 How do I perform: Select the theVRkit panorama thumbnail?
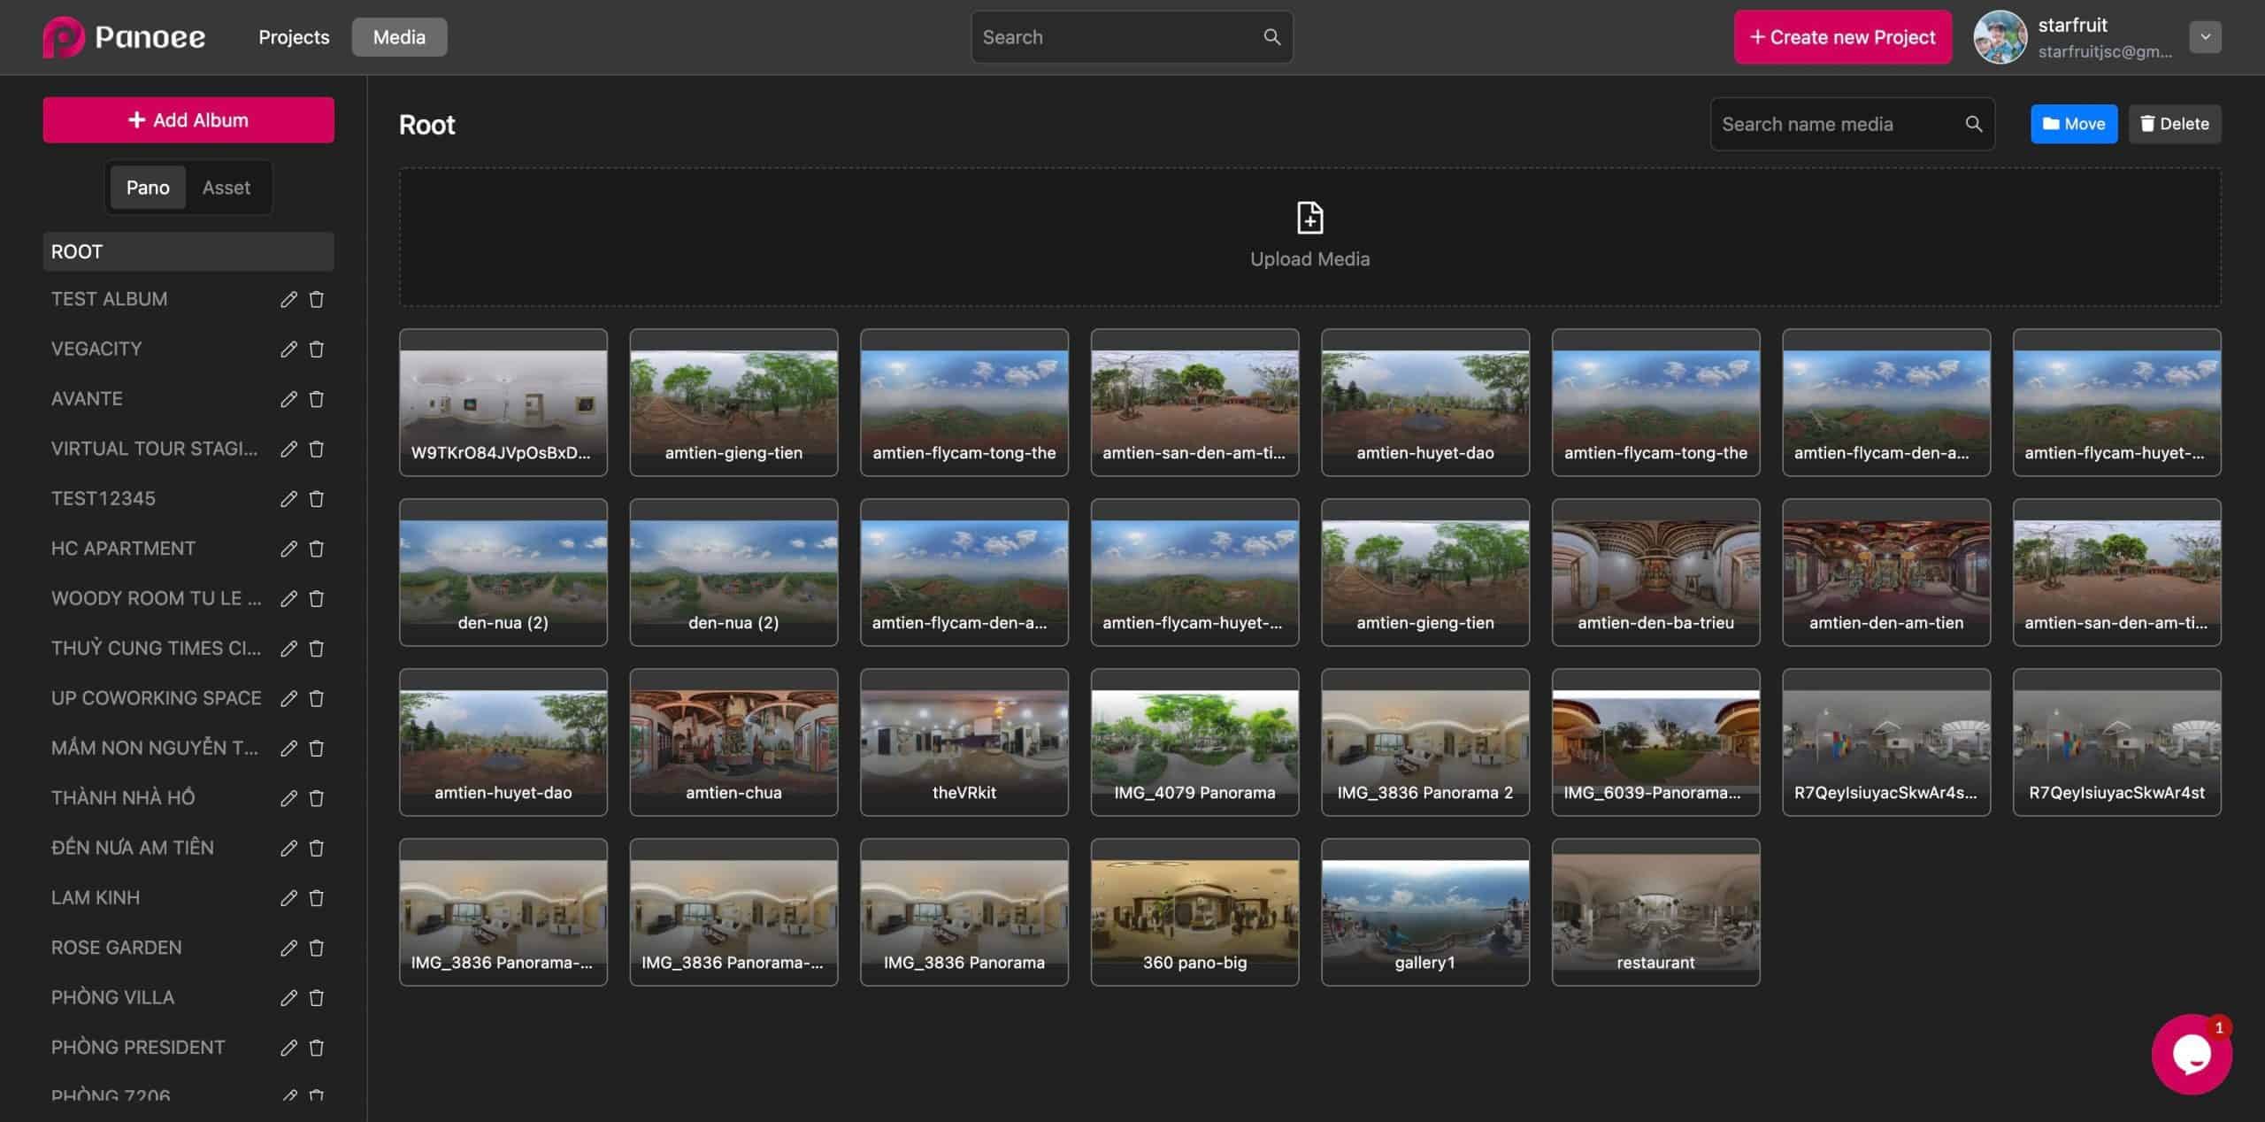point(964,742)
